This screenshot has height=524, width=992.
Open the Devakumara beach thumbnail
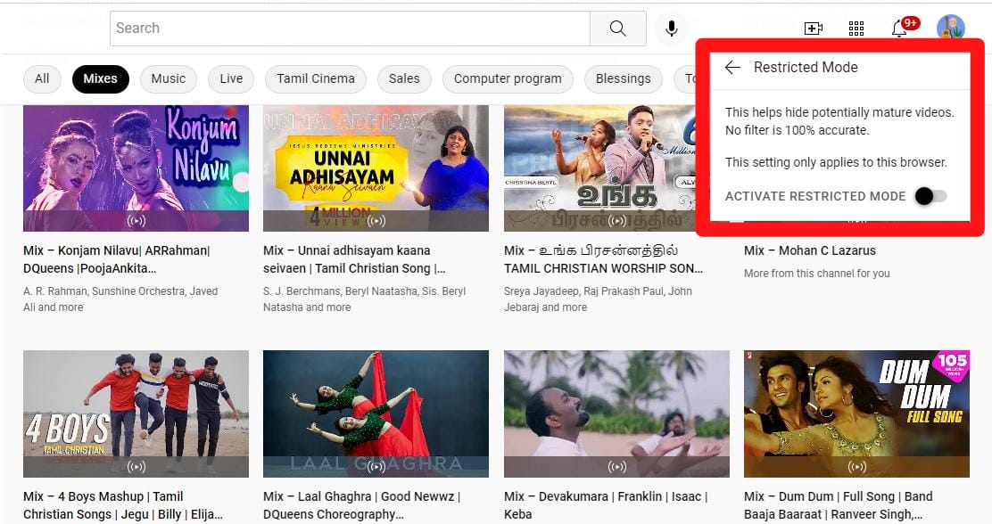(x=616, y=414)
